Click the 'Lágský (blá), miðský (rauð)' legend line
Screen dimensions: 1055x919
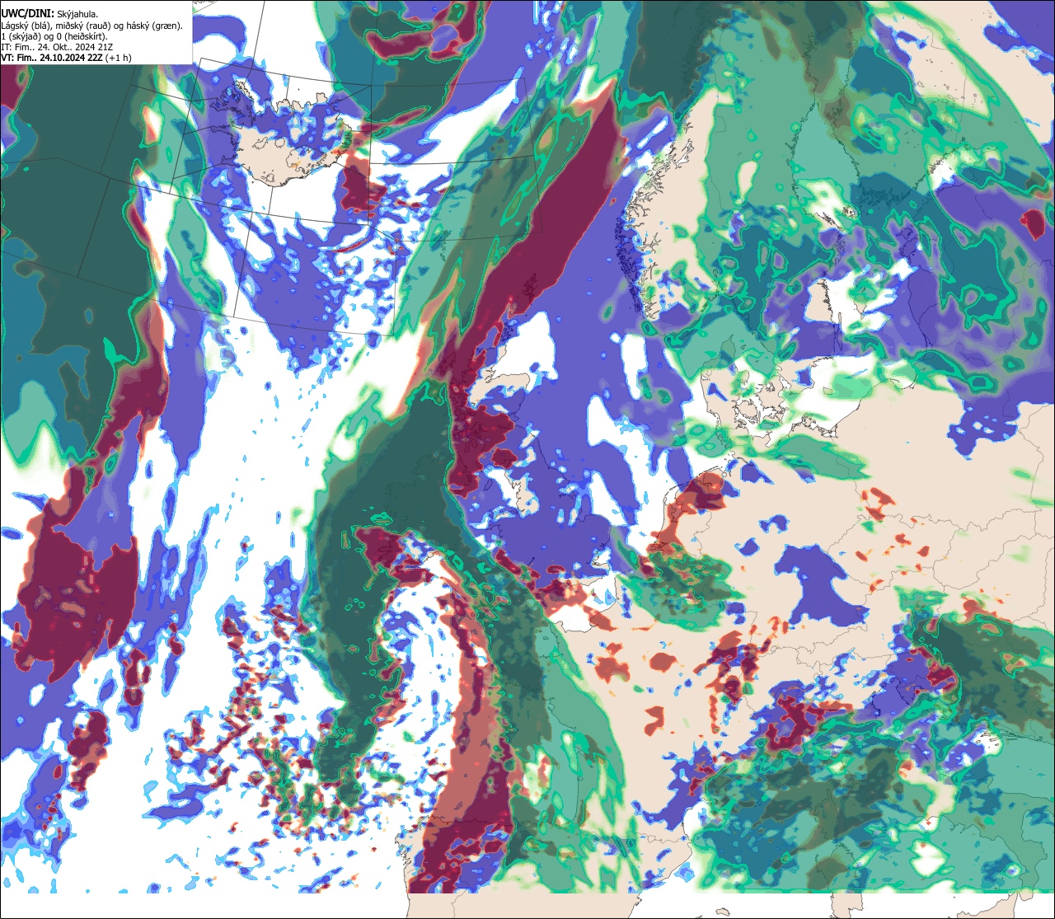(91, 26)
